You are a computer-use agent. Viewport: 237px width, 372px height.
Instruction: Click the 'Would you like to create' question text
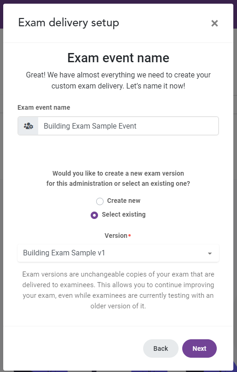click(118, 178)
